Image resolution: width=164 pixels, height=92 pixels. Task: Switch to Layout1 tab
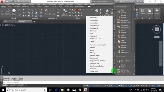tap(12, 85)
